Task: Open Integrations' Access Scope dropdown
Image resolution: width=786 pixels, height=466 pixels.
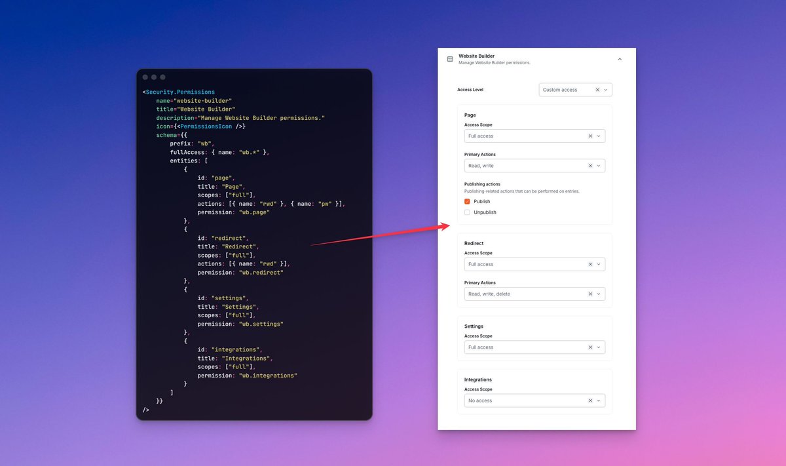Action: (x=598, y=400)
